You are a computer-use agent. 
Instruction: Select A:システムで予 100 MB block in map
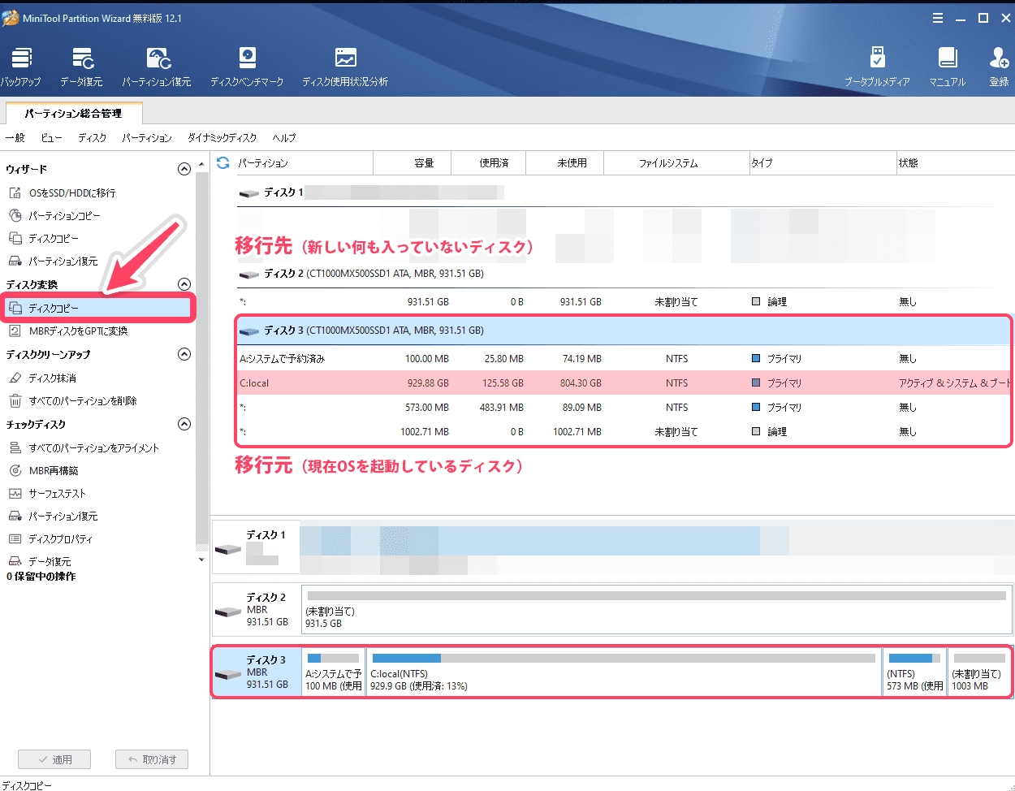pyautogui.click(x=334, y=672)
